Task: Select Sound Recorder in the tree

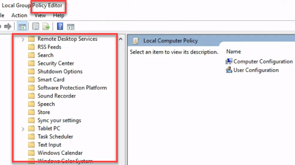Action: [57, 96]
